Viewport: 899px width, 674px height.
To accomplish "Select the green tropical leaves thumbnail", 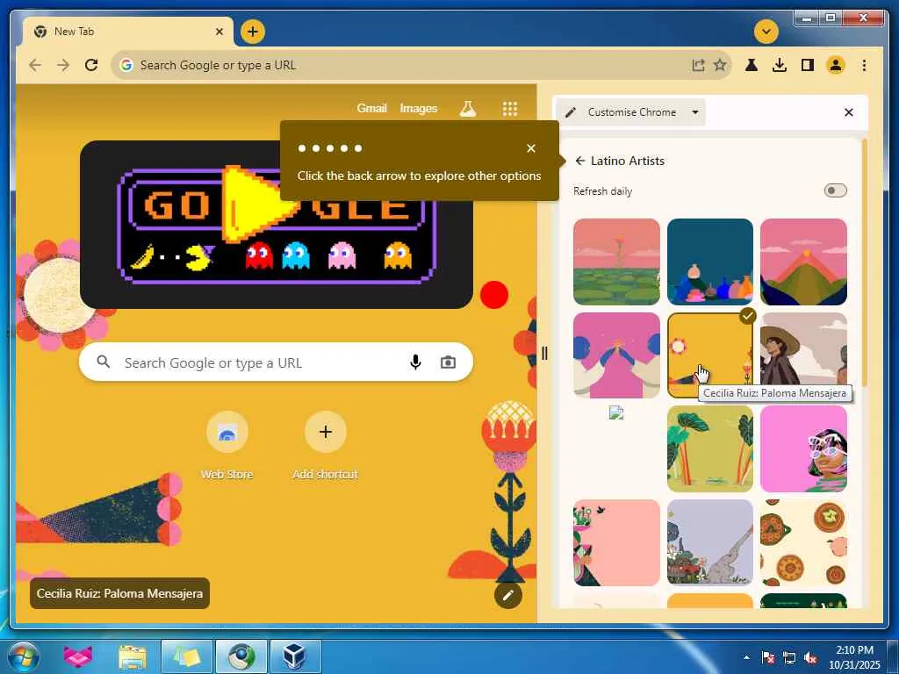I will (709, 448).
